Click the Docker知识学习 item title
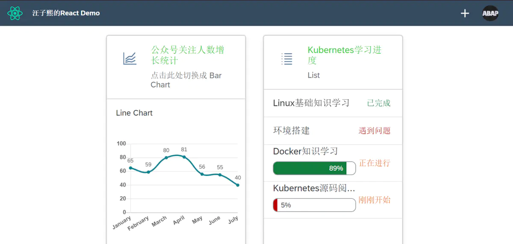This screenshot has width=513, height=244. pos(305,151)
